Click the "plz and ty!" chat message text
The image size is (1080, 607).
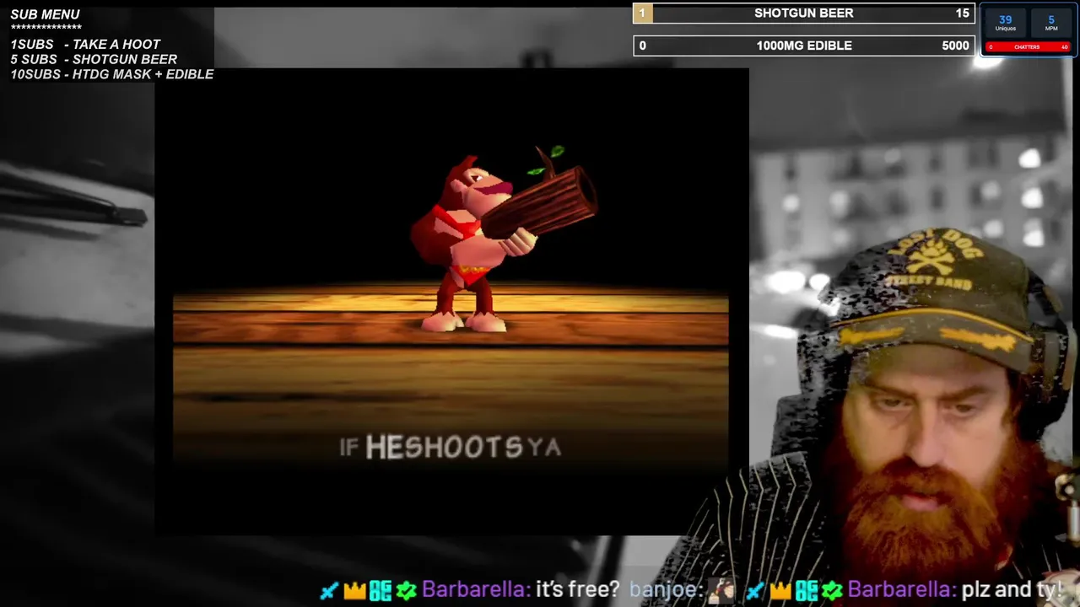tap(1012, 590)
